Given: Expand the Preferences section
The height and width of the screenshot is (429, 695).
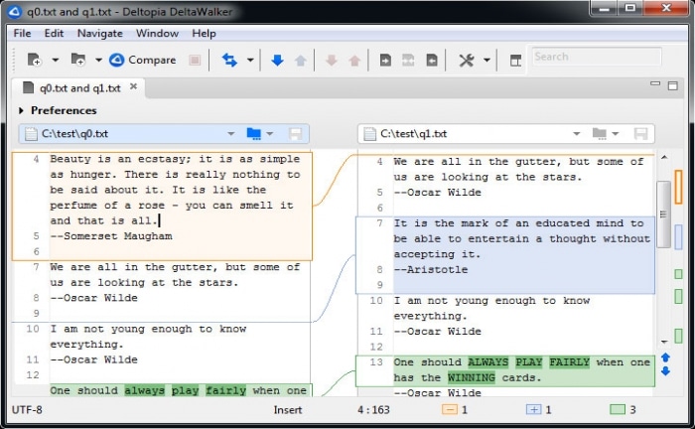Looking at the screenshot, I should (x=22, y=110).
